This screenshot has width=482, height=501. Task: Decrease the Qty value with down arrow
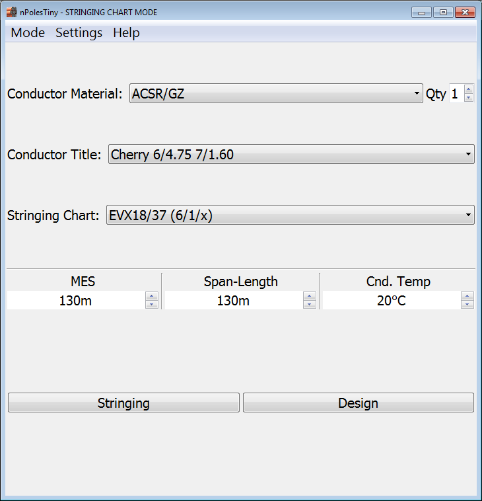point(469,97)
